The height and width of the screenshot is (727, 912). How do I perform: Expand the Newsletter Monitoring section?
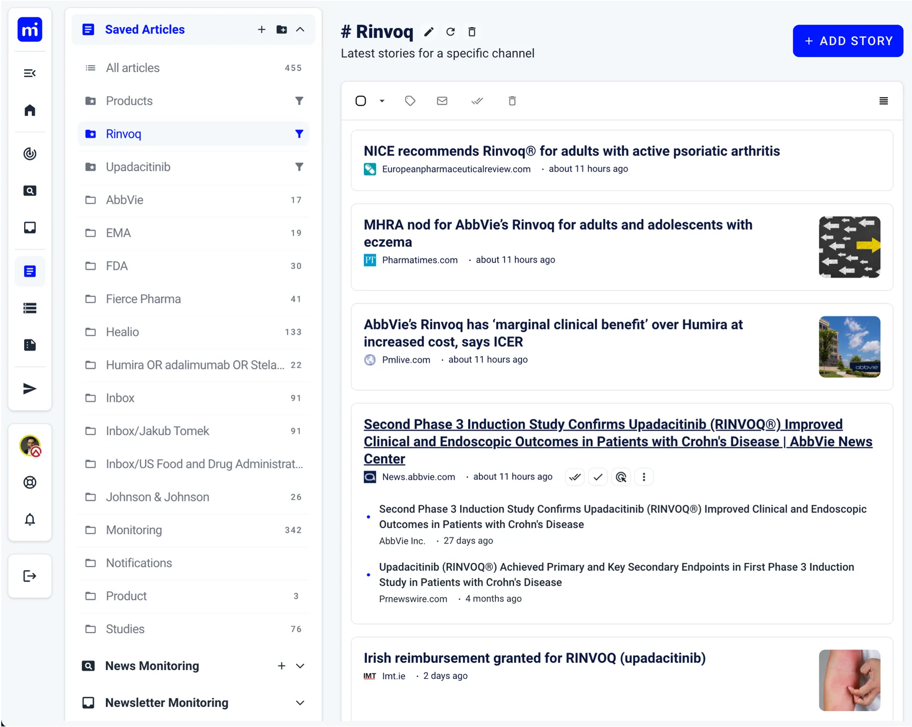(x=300, y=703)
